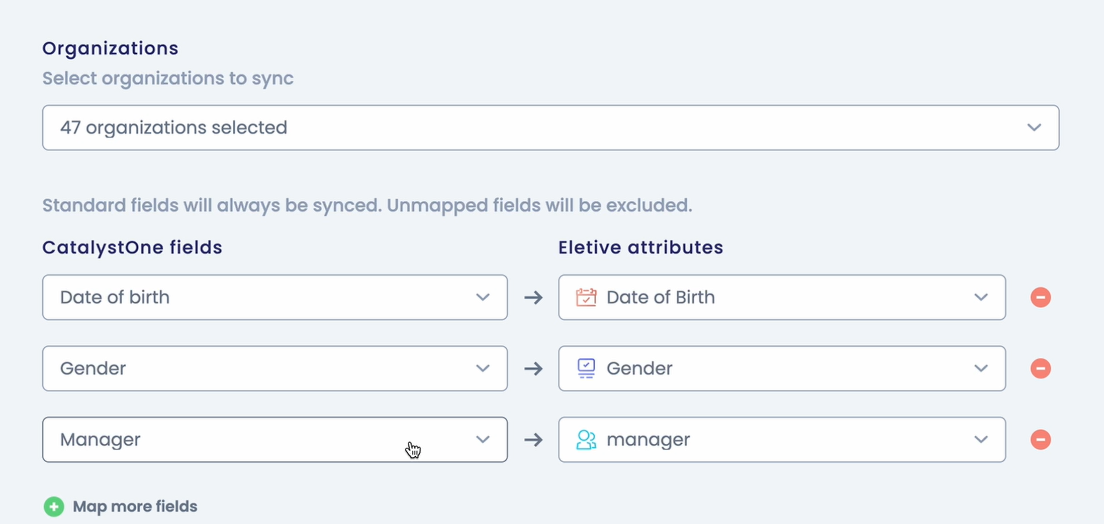The image size is (1104, 524).
Task: Open the Manager CatalystOne field dropdown
Action: click(275, 440)
